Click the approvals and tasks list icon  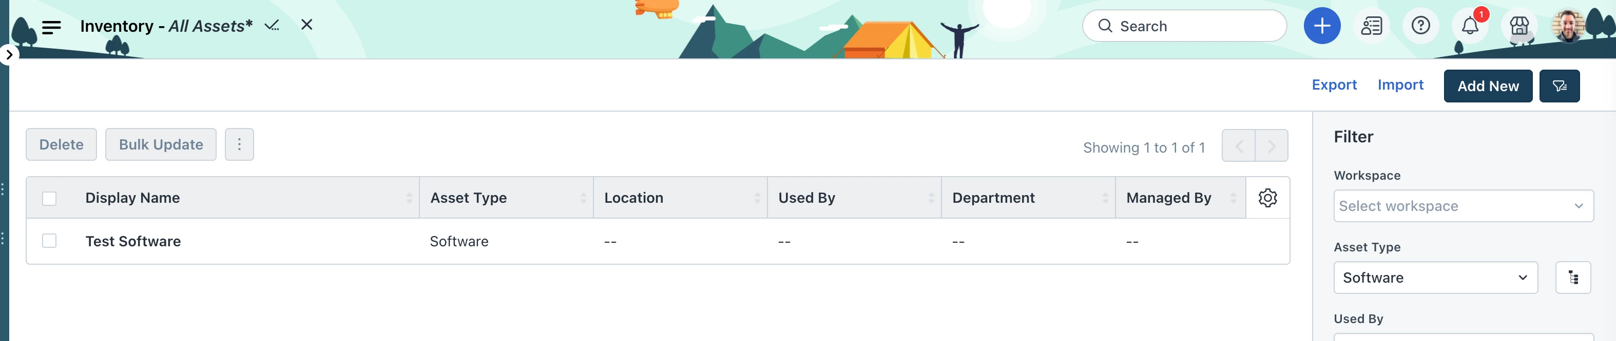point(1371,26)
